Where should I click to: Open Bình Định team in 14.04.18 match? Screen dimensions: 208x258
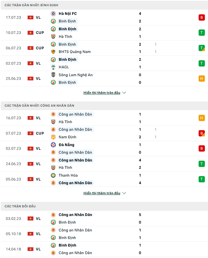[67, 245]
